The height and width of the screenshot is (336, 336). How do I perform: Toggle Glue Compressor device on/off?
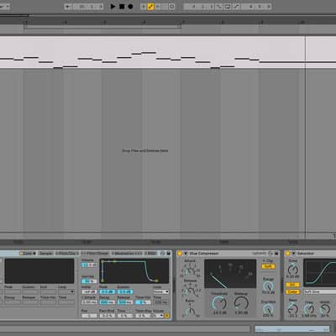(x=180, y=254)
